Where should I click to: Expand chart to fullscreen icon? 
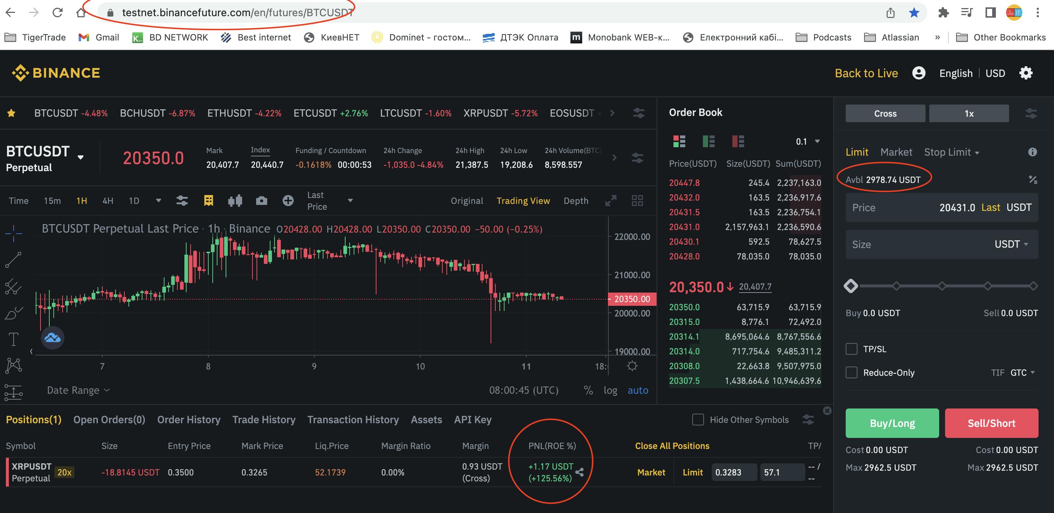(611, 201)
